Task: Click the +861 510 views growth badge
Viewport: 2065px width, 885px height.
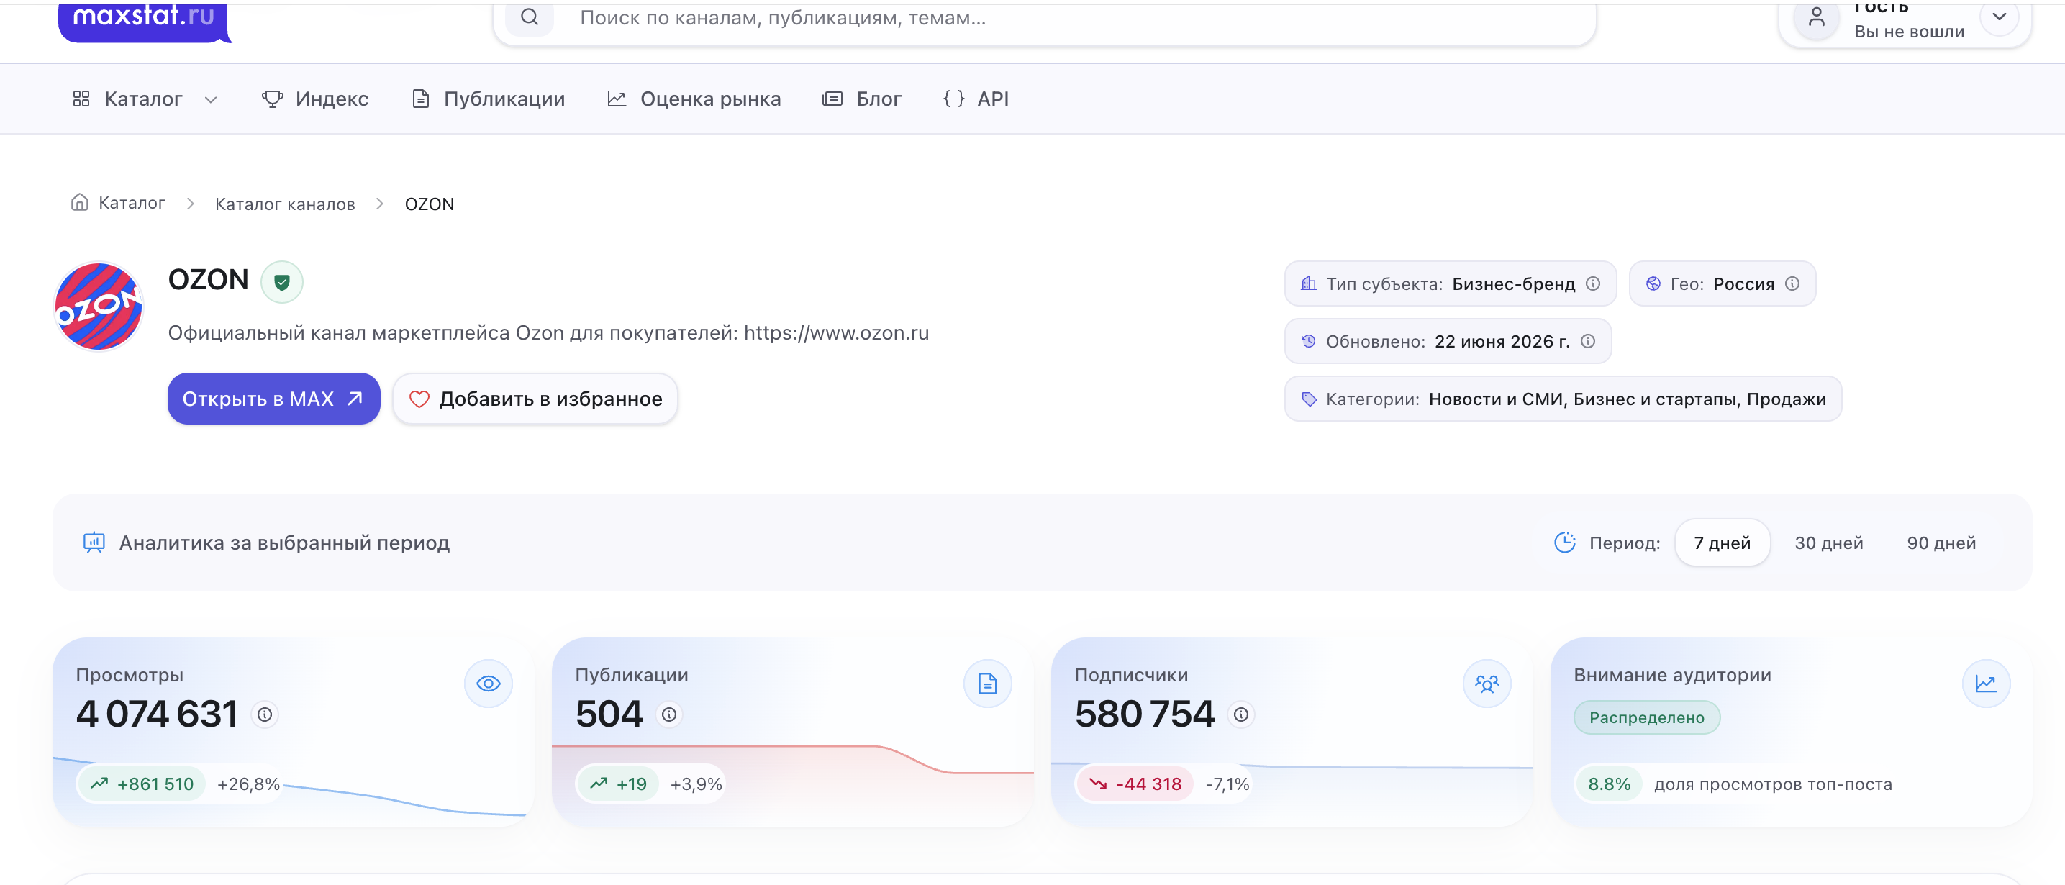Action: (x=142, y=784)
